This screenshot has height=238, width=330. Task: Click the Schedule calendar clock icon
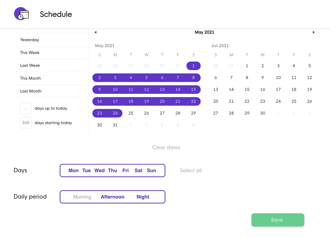(22, 14)
